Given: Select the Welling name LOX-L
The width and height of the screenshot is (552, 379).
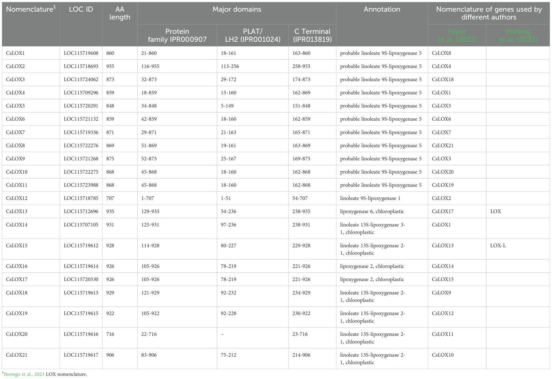Looking at the screenshot, I should [x=498, y=246].
